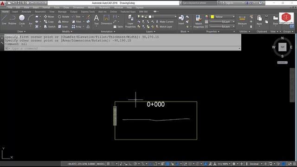Click the Fillet tool

pyautogui.click(x=77, y=22)
